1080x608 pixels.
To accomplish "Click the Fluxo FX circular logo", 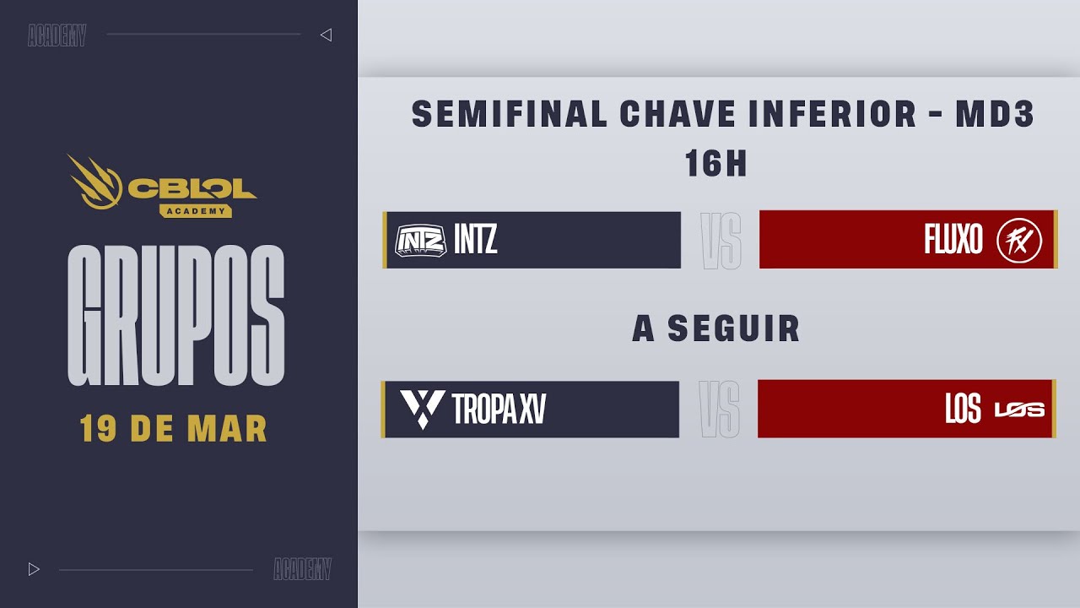I will tap(1019, 241).
